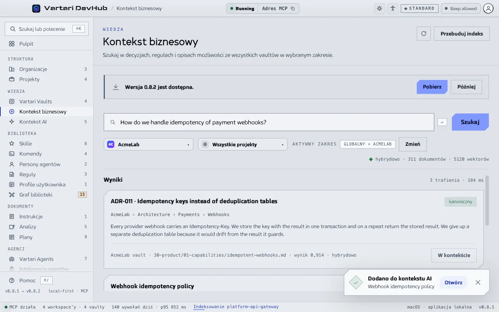
Task: Click Otwórz in the notification toast
Action: point(453,282)
